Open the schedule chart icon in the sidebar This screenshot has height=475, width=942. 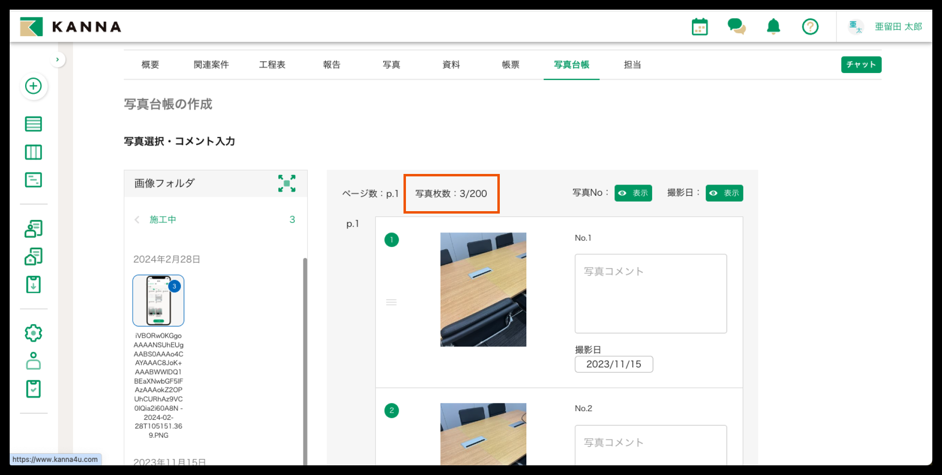point(33,180)
